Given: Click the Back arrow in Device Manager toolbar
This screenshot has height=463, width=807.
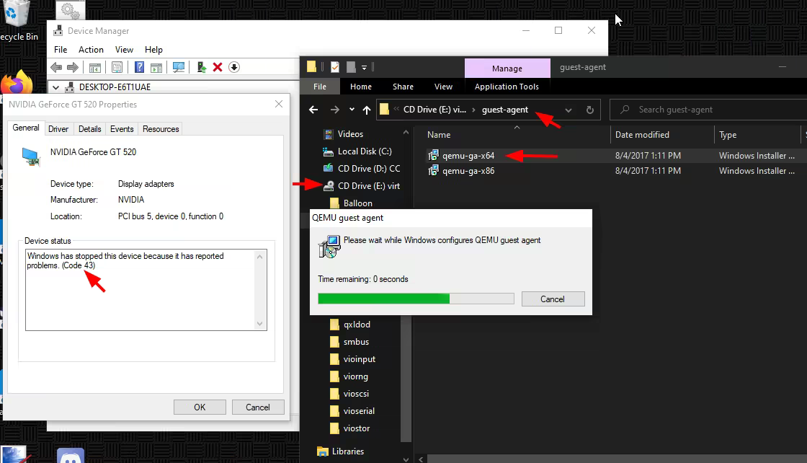Looking at the screenshot, I should [57, 68].
